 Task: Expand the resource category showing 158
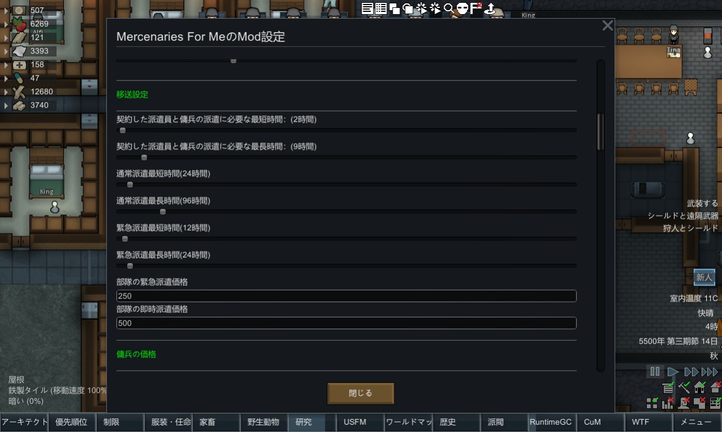click(x=6, y=65)
